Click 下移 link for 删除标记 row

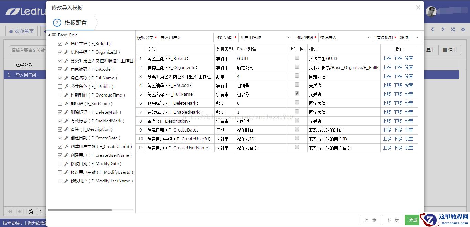(398, 103)
